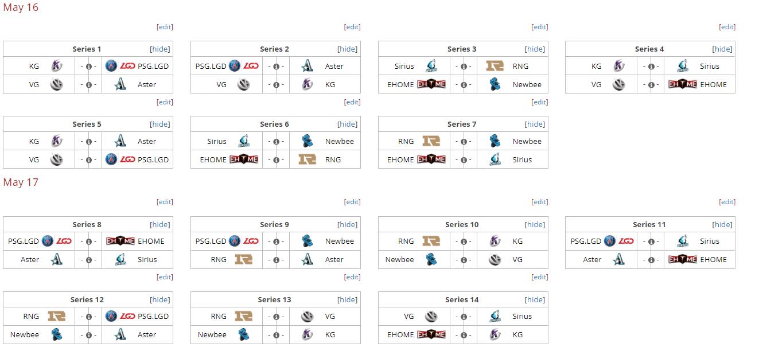763x347 pixels.
Task: Hide the Series 11 match box
Action: 722,225
